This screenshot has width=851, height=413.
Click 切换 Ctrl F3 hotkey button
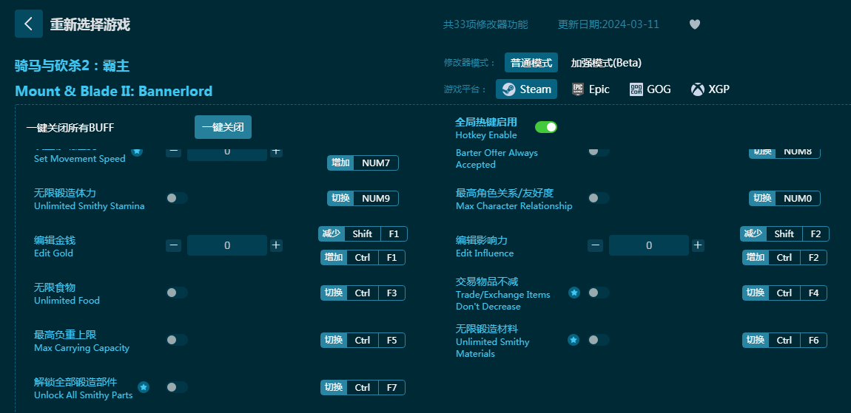363,293
